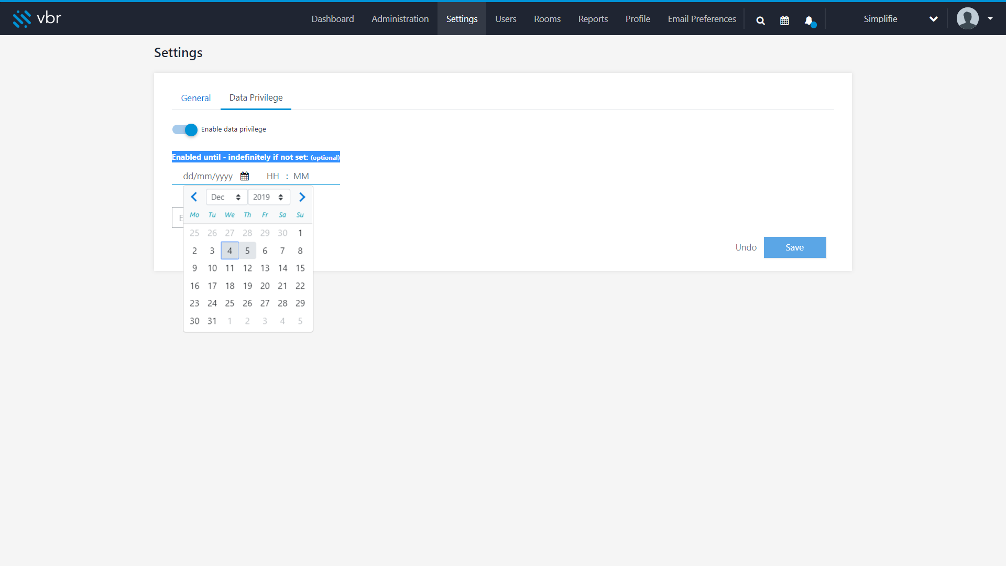Screen dimensions: 1006x566
Task: Select December 9 in calendar
Action: click(x=194, y=268)
